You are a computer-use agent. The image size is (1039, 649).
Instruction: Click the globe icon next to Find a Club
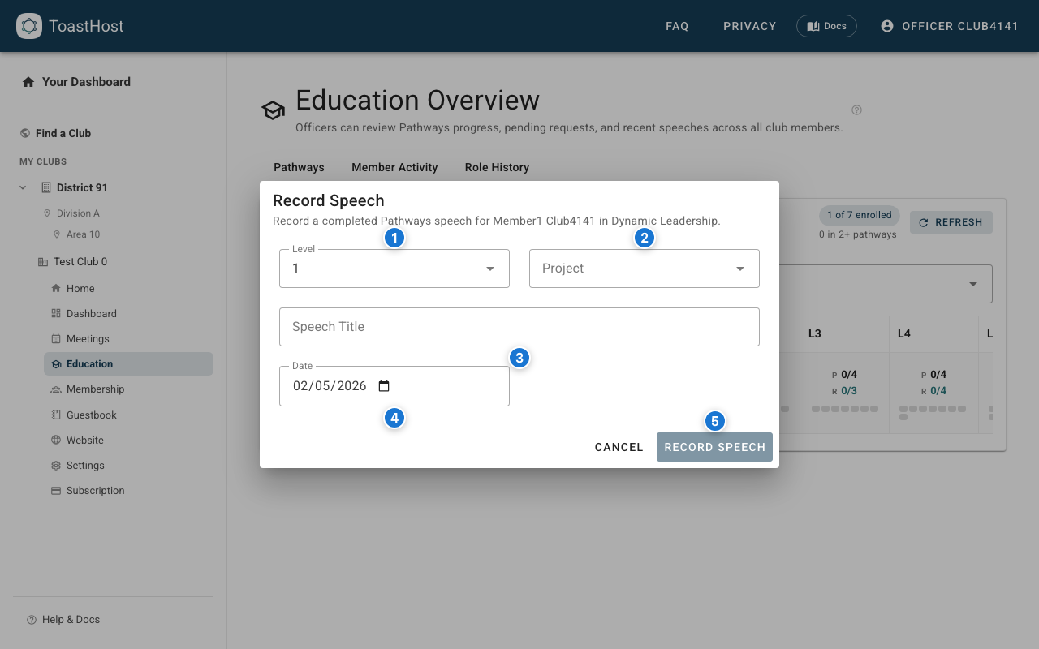click(x=25, y=133)
